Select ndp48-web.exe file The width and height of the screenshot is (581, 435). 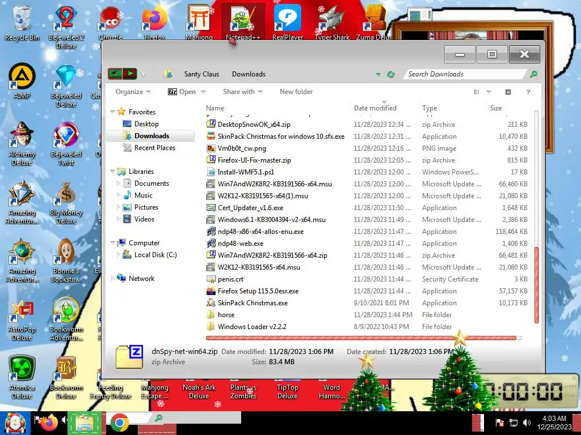coord(241,244)
